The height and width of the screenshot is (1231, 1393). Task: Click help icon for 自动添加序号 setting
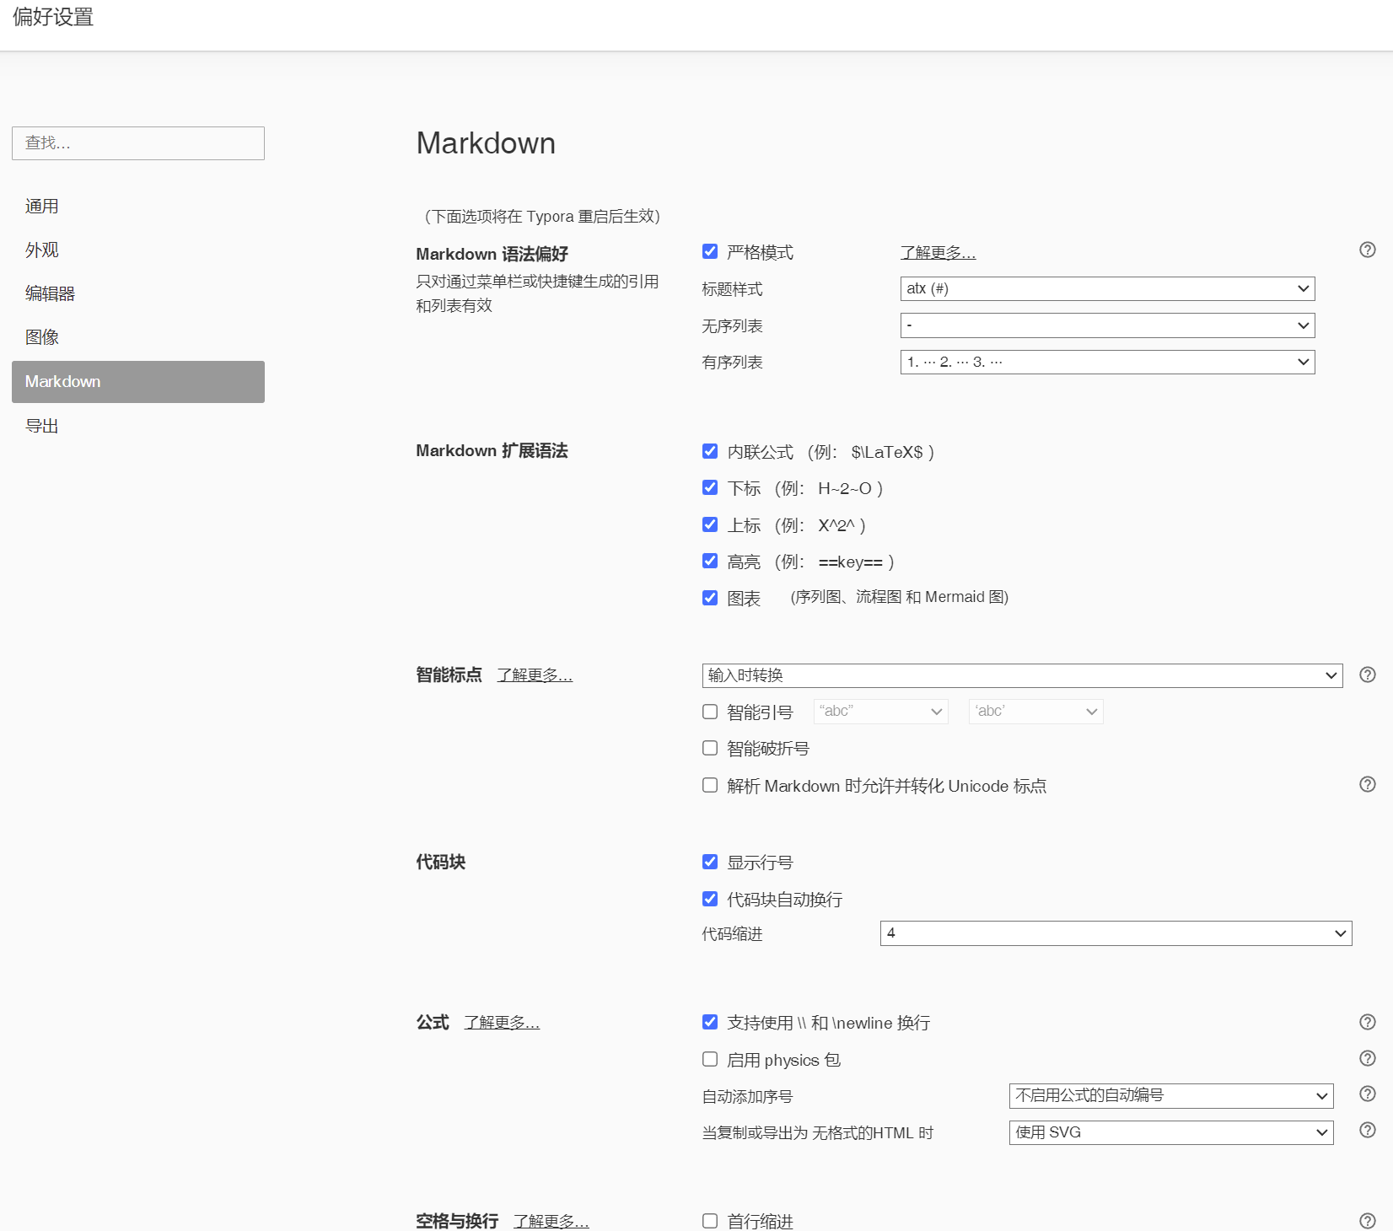click(x=1367, y=1094)
